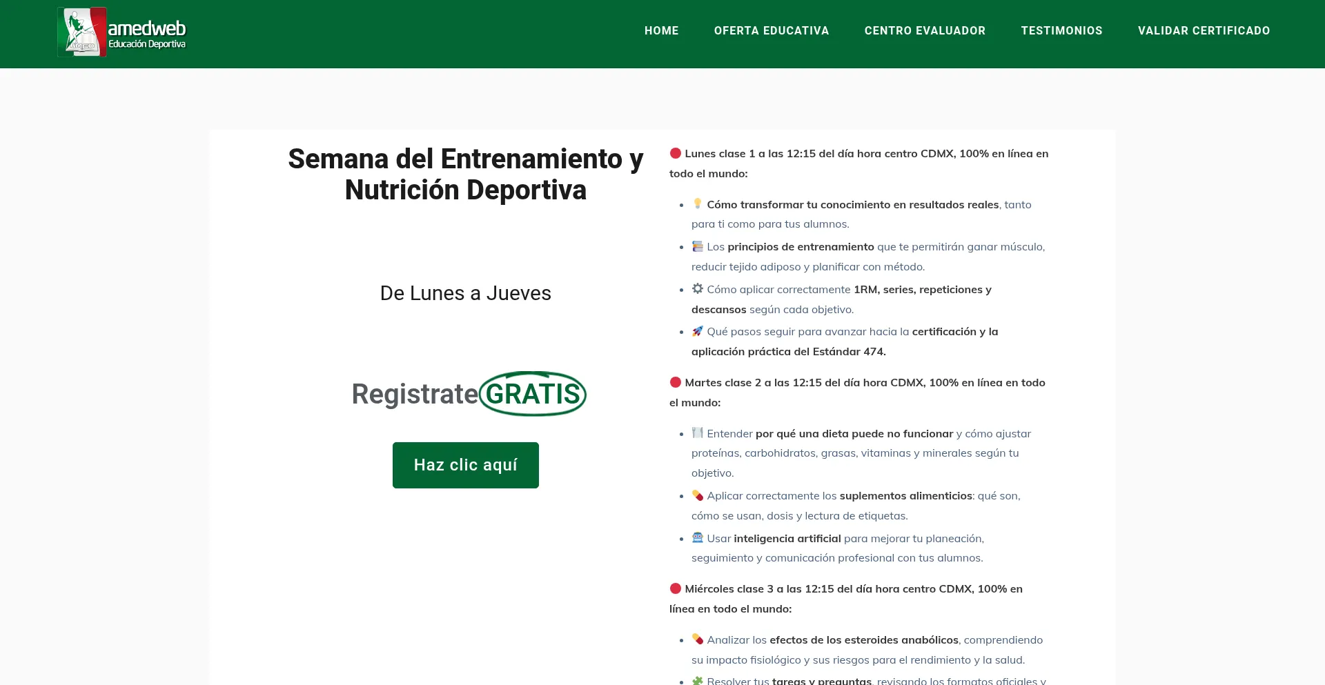
Task: Click the green 'Haz clic aquí' button
Action: click(466, 465)
